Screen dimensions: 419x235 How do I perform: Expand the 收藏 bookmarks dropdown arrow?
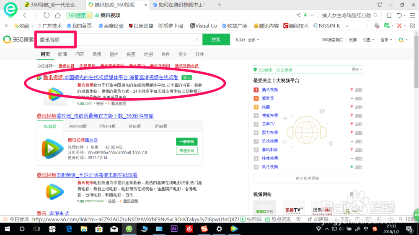32,26
